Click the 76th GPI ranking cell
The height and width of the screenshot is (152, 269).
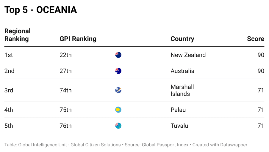coord(65,126)
